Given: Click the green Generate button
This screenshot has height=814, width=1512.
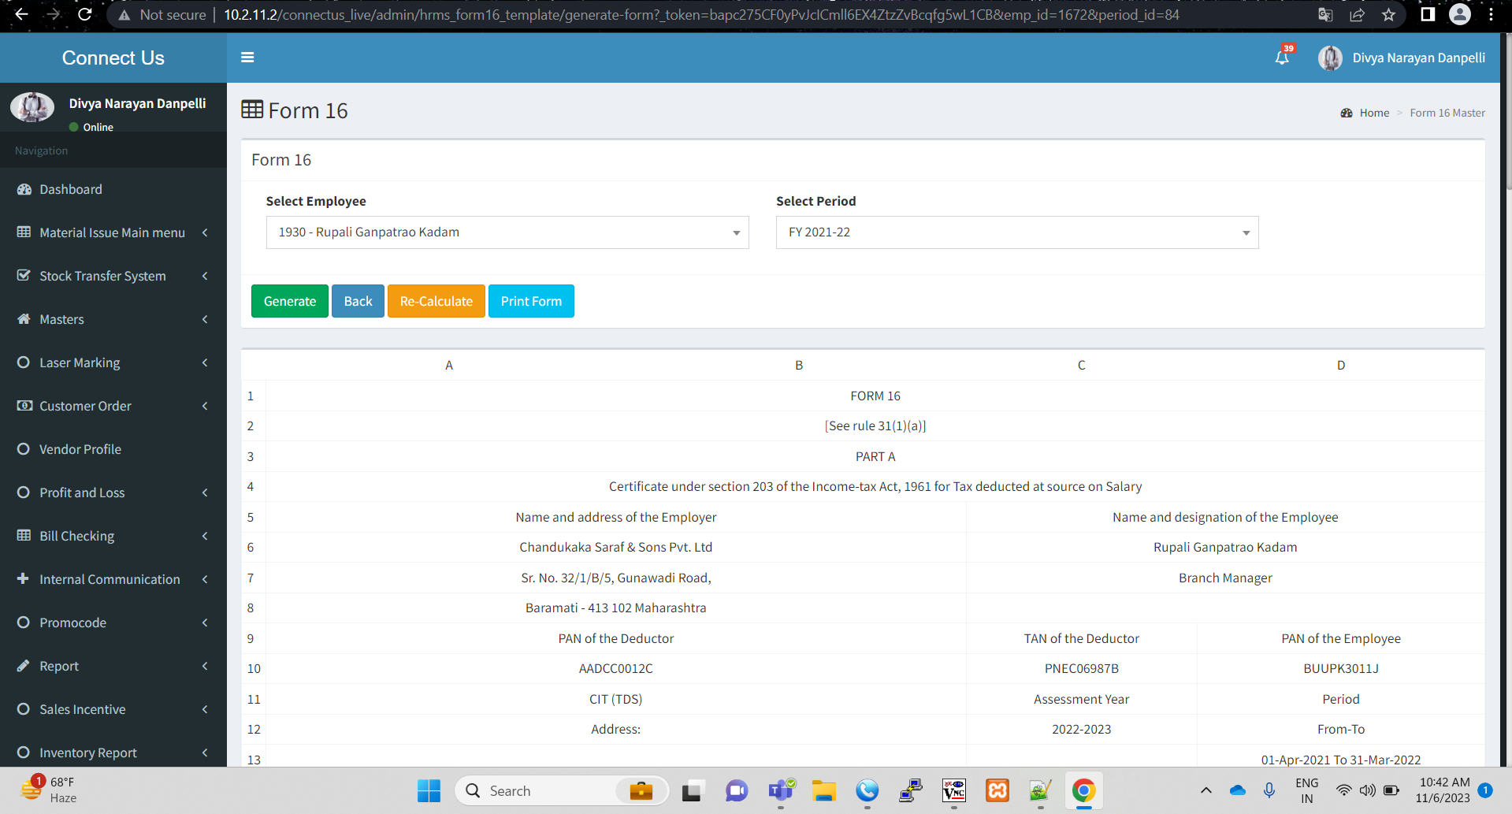Looking at the screenshot, I should pos(290,301).
